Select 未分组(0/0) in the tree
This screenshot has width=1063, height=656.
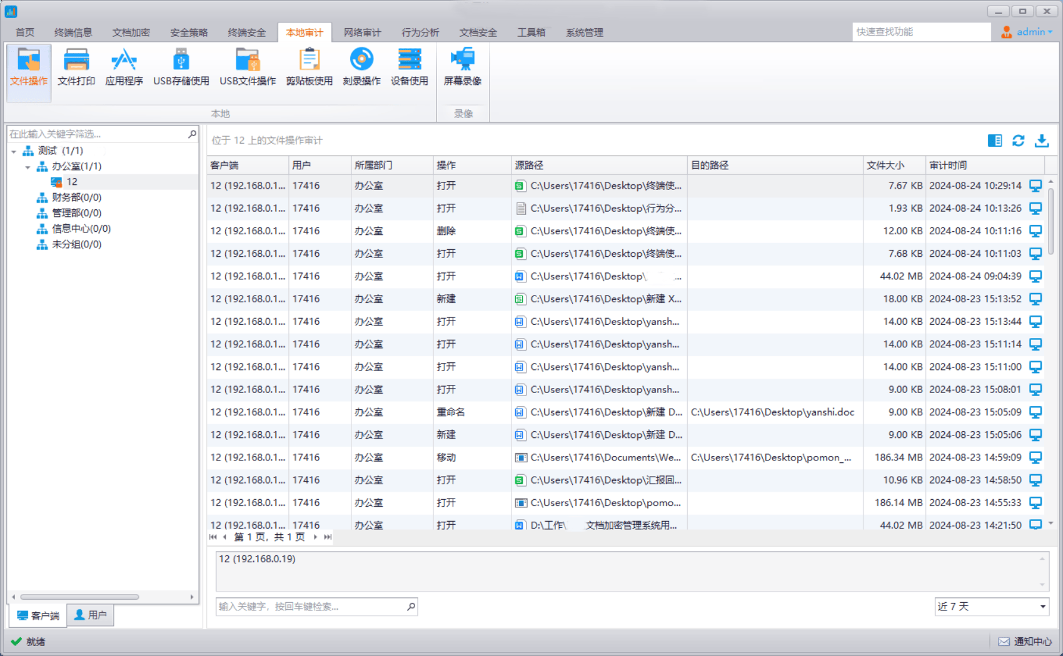pos(77,244)
